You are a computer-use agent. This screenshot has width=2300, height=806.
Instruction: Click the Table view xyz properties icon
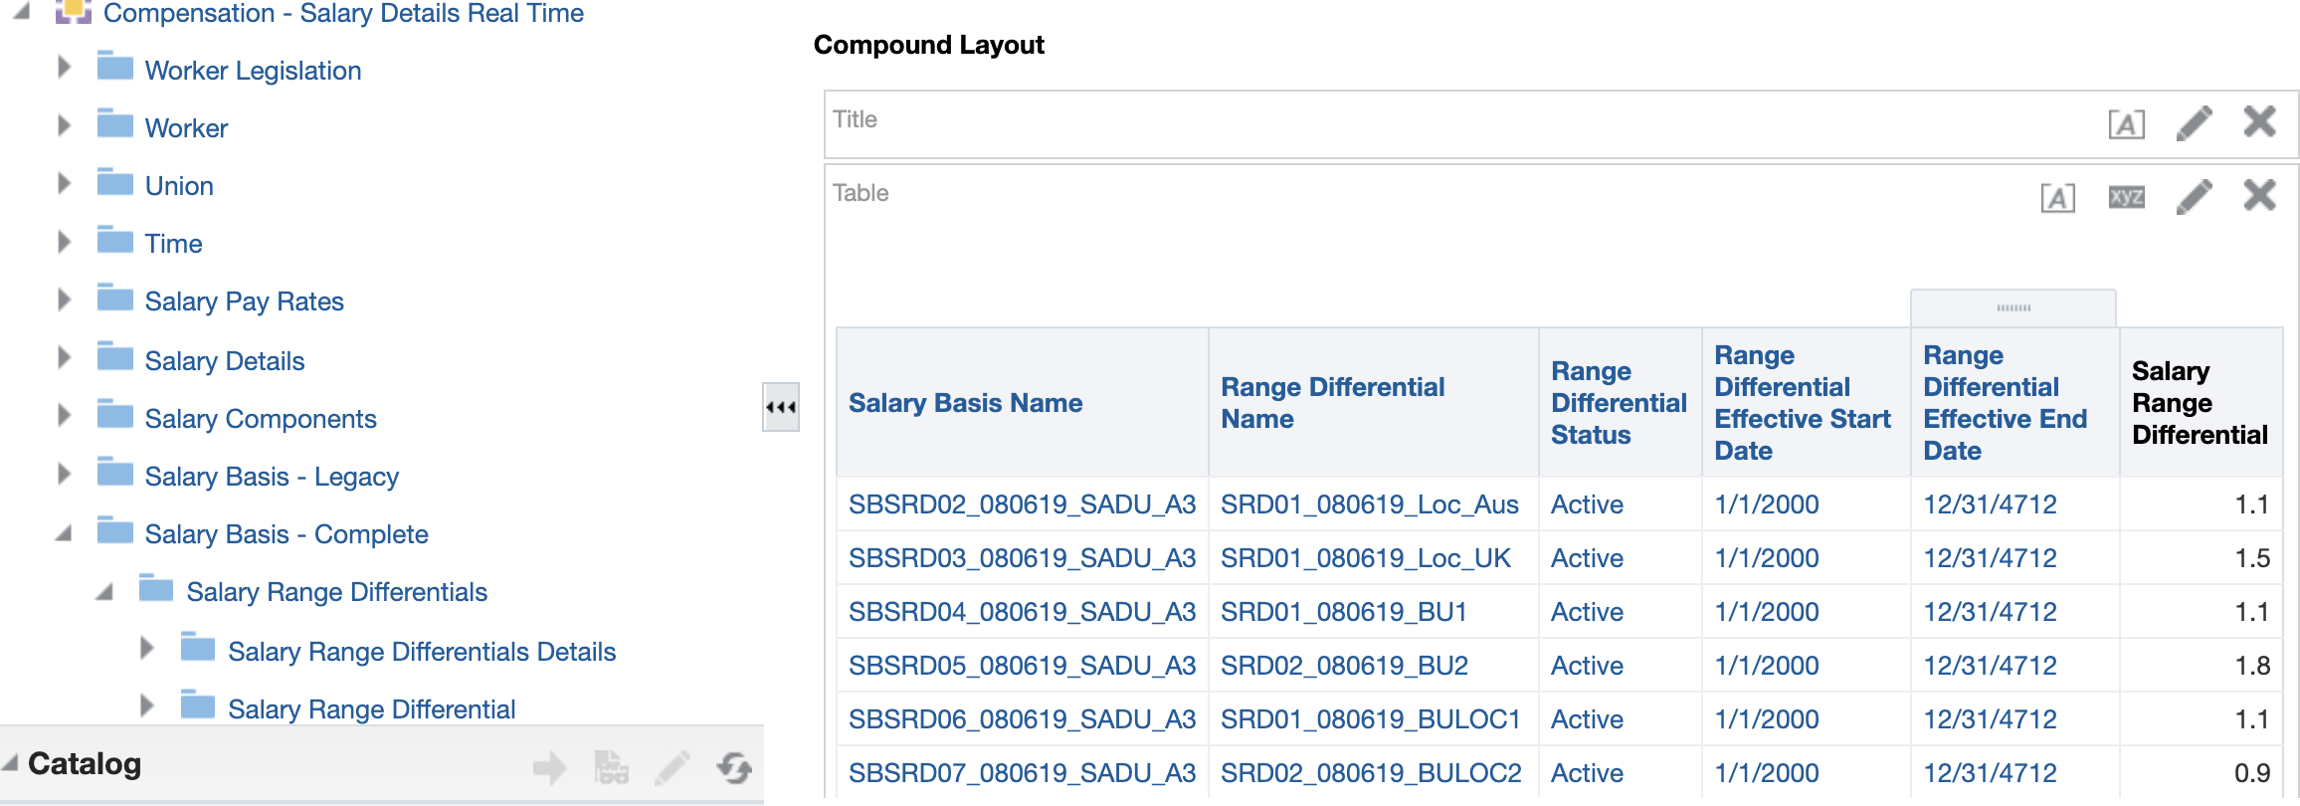pos(2126,197)
